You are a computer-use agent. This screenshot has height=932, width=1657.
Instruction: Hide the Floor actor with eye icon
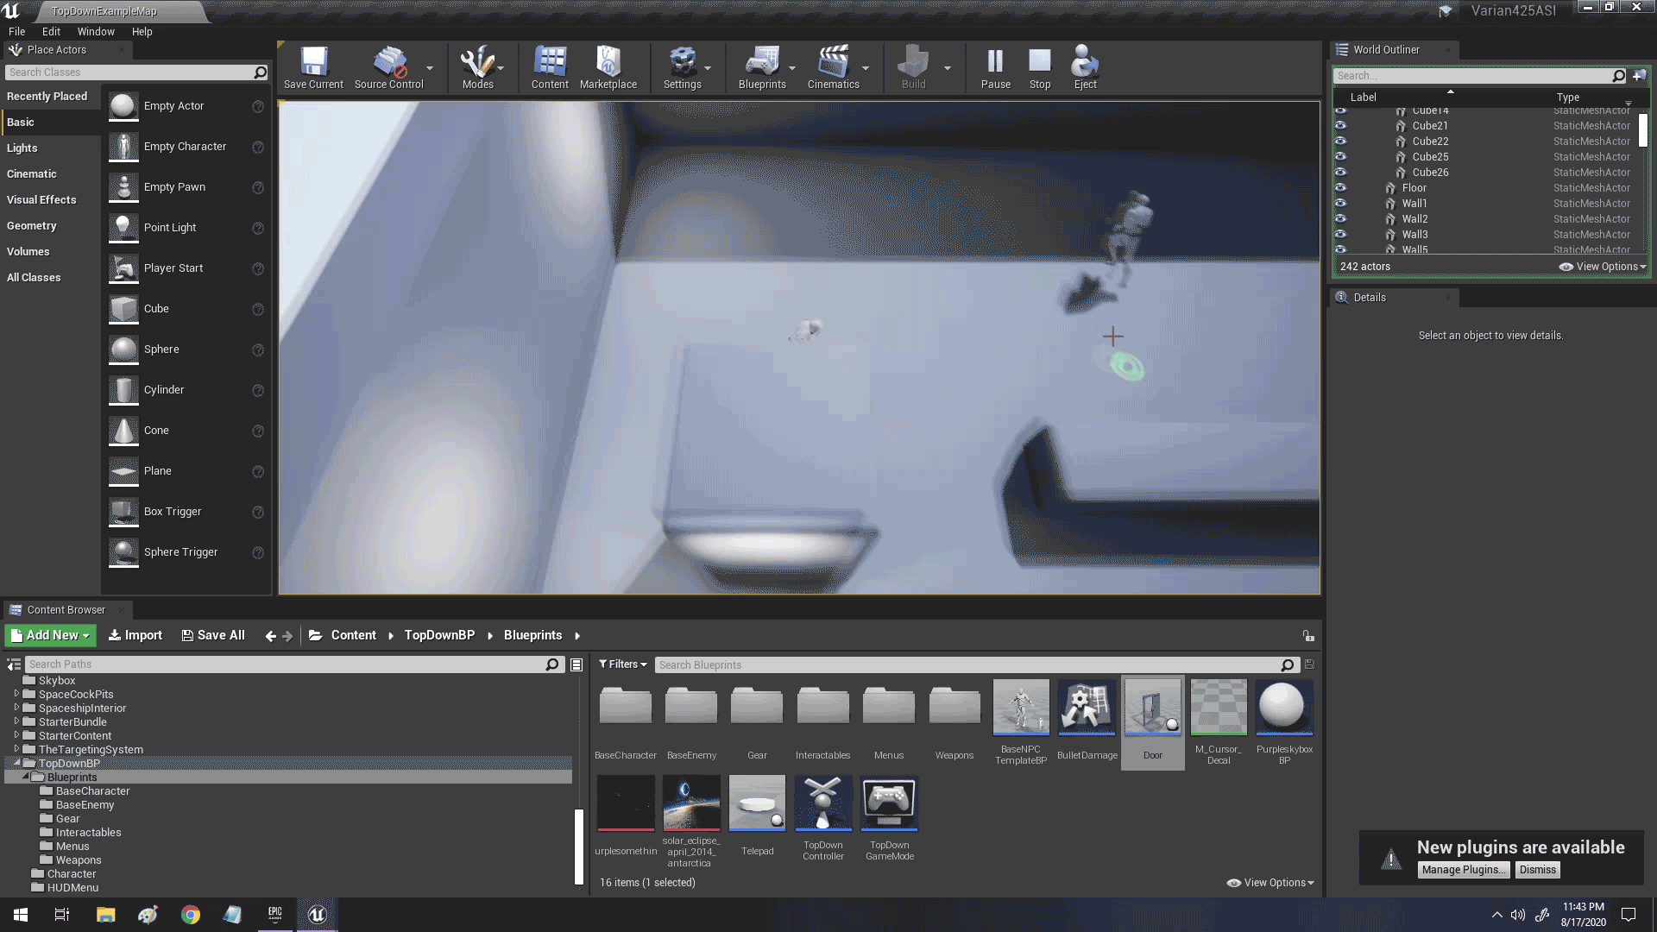coord(1340,187)
